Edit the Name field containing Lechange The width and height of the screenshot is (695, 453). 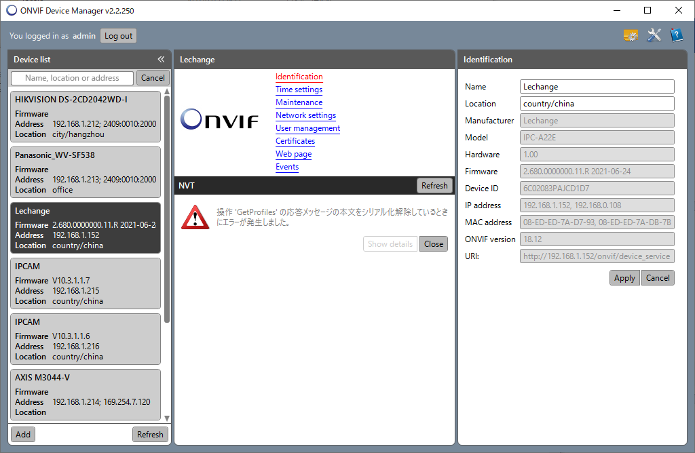[x=597, y=87]
